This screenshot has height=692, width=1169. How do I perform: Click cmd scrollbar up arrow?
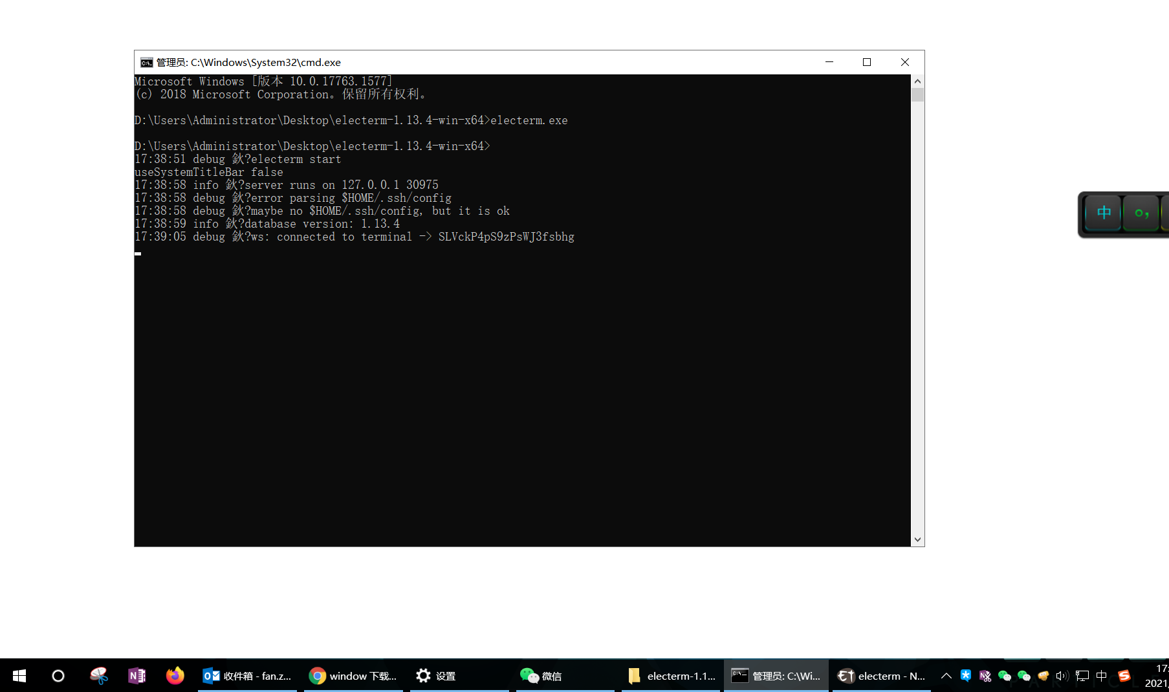pyautogui.click(x=917, y=81)
